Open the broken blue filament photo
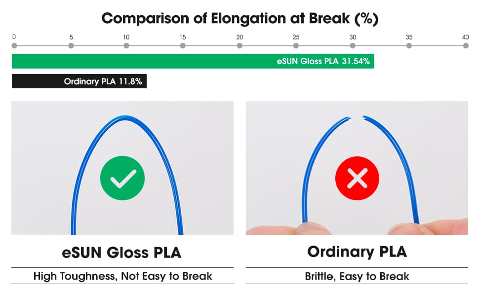The image size is (479, 296). pos(357,168)
